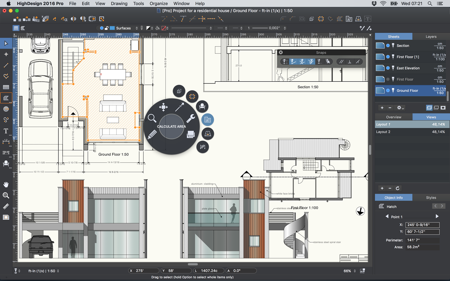Open the sheet settings gear dropdown
This screenshot has height=281, width=450.
tap(400, 108)
